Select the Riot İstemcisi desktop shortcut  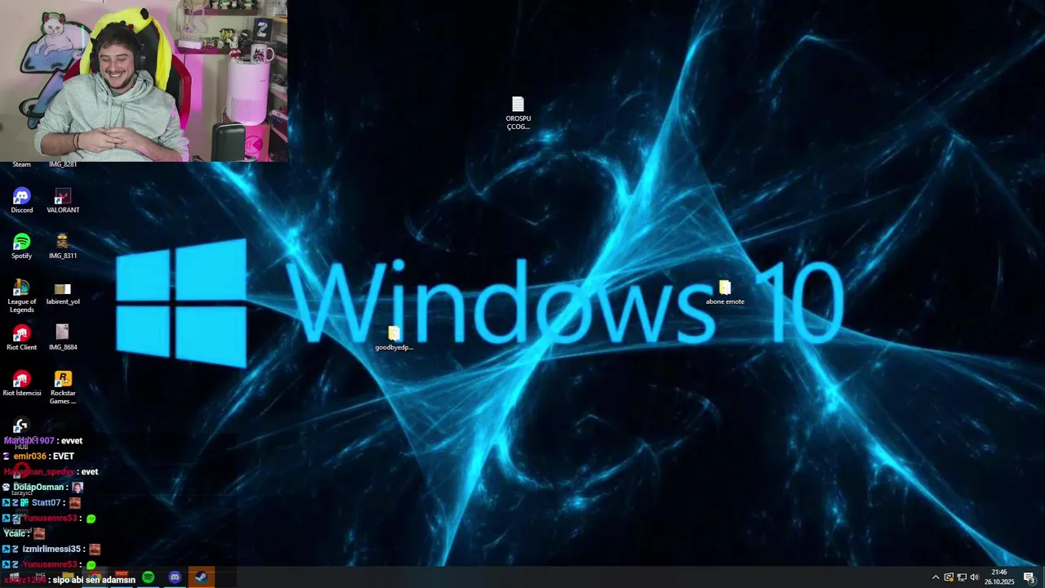(22, 384)
